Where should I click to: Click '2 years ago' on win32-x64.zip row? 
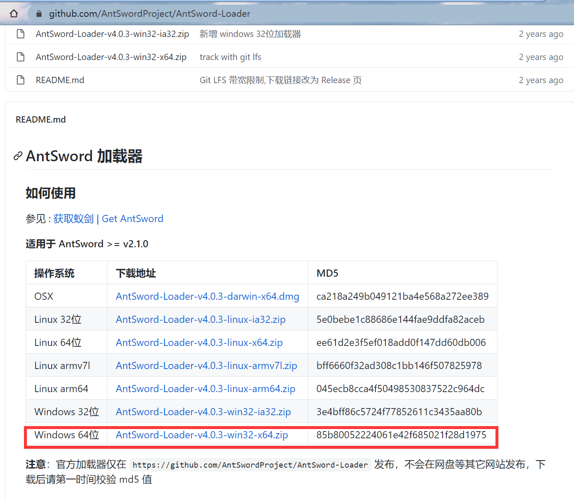point(541,57)
